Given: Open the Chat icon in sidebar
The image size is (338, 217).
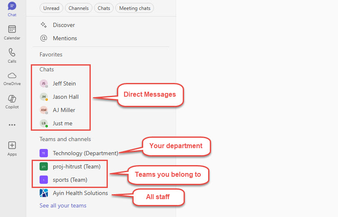Looking at the screenshot, I should [12, 7].
